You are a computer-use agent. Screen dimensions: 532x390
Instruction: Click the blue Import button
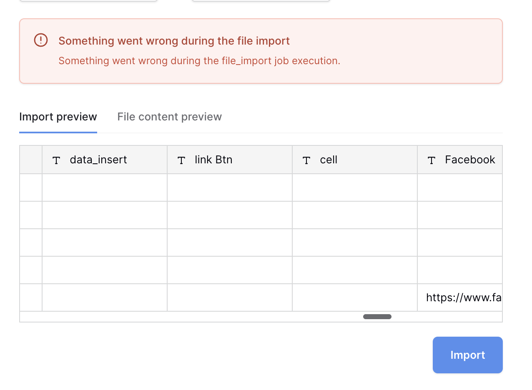[x=468, y=355]
